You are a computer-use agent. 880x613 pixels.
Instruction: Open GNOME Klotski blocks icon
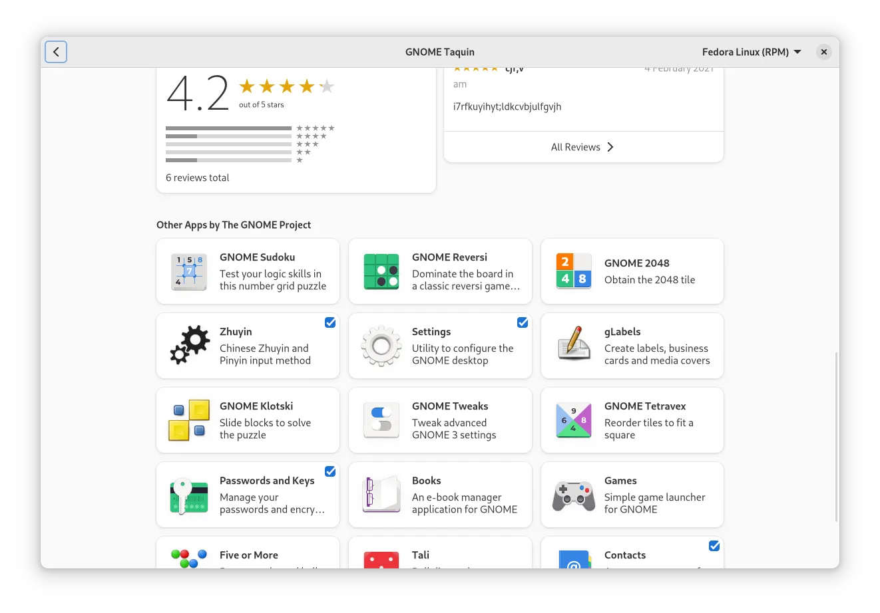click(189, 420)
